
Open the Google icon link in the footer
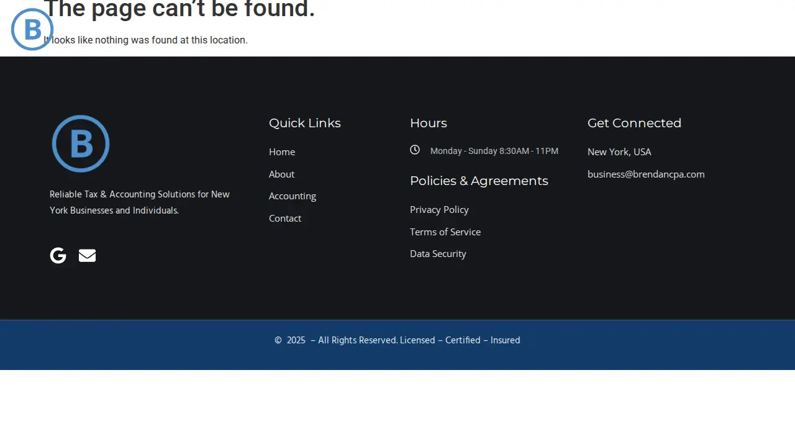tap(58, 255)
